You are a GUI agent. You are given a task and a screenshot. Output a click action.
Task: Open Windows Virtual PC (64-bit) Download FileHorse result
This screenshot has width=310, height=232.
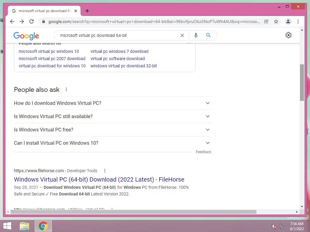click(99, 179)
